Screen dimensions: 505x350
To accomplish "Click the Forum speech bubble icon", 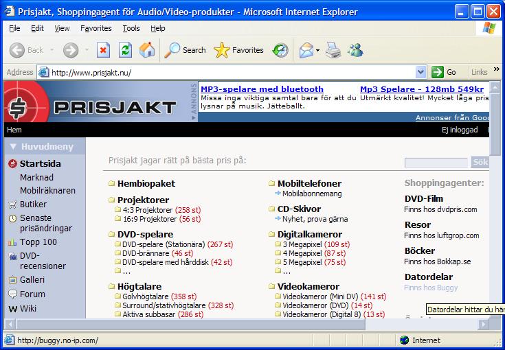I will click(12, 294).
